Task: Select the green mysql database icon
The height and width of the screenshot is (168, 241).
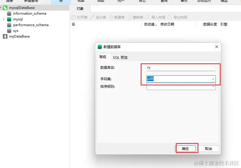Action: coord(9,19)
